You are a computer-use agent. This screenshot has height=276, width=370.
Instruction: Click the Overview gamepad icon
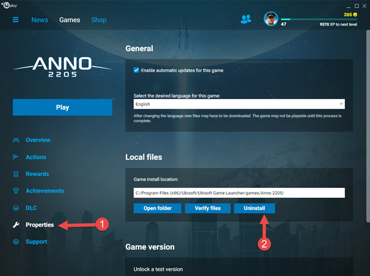(16, 140)
